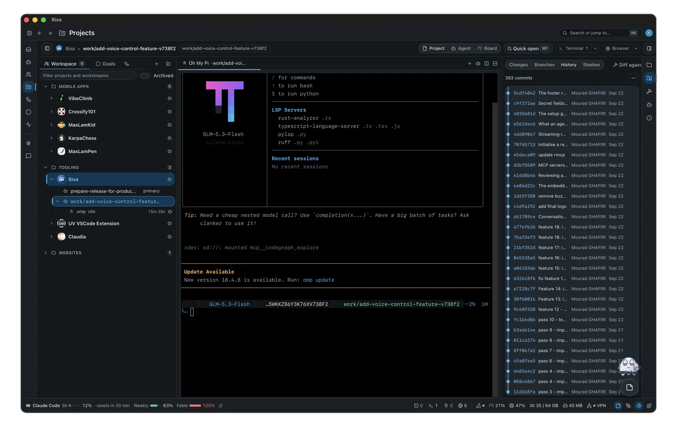Switch to the Stashes tab
Screen dimensions: 677x440
591,65
